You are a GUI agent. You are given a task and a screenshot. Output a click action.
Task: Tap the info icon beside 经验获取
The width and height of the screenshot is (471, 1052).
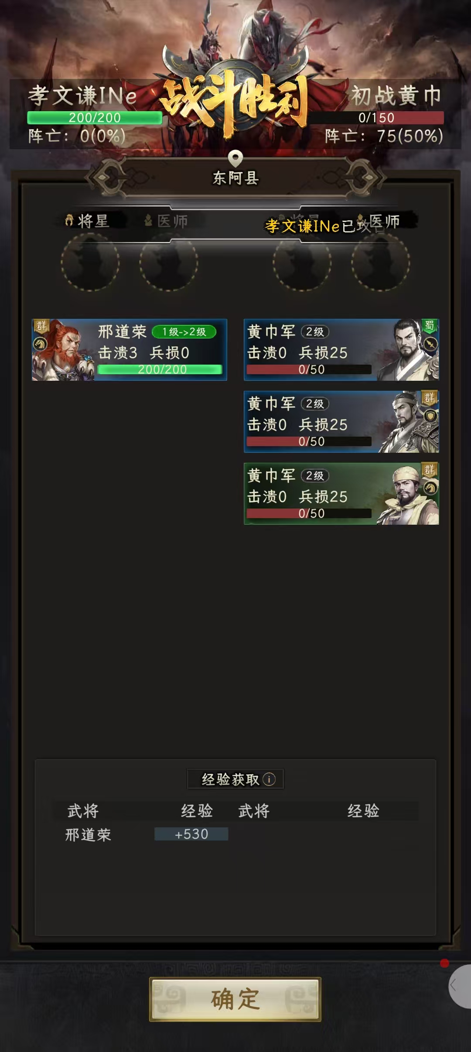click(x=269, y=779)
